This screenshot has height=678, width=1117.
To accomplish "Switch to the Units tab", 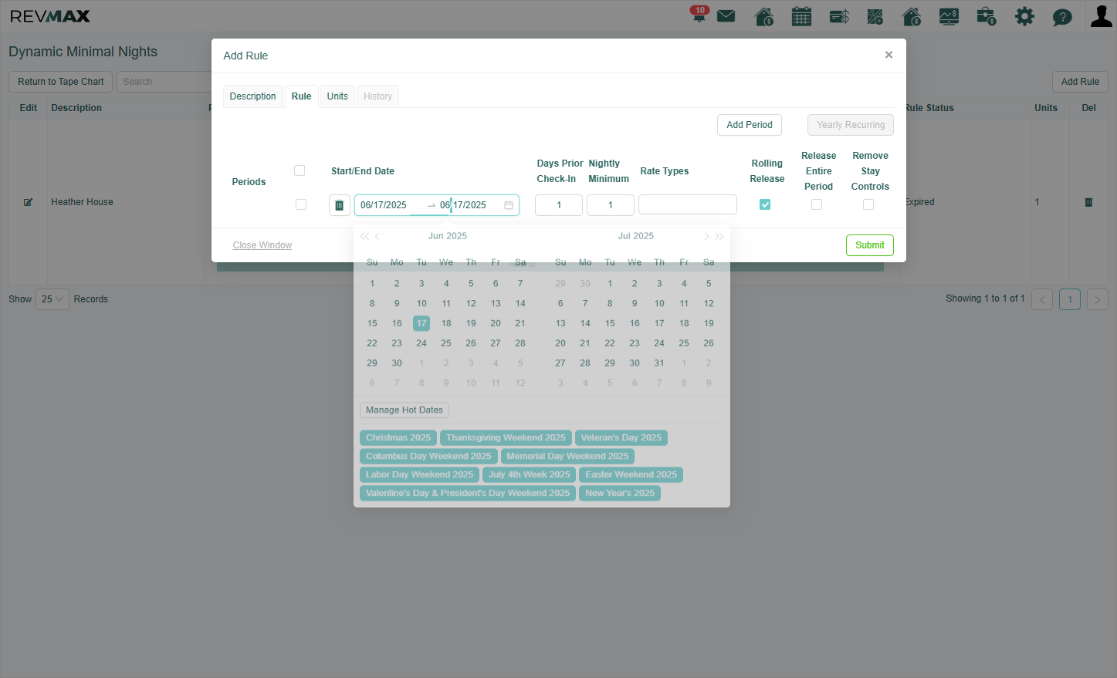I will click(x=337, y=96).
